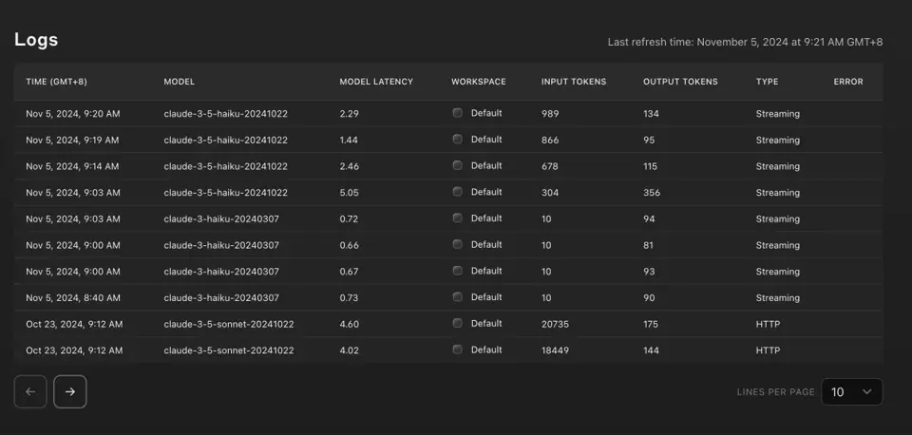912x435 pixels.
Task: Open the Lines Per Page dropdown
Action: [851, 391]
